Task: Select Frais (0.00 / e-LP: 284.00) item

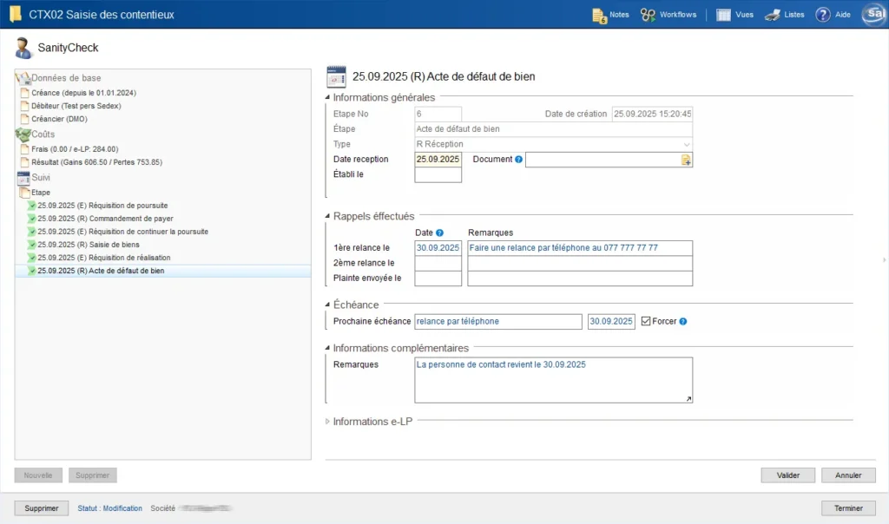Action: pos(75,149)
